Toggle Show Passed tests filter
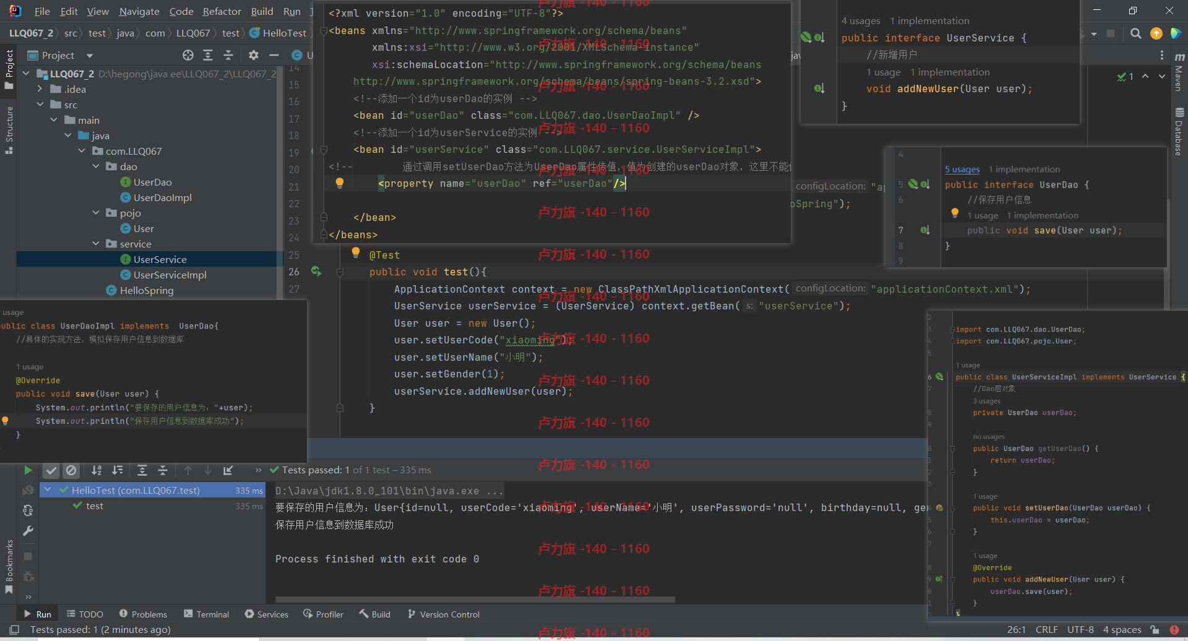1188x641 pixels. [x=51, y=470]
